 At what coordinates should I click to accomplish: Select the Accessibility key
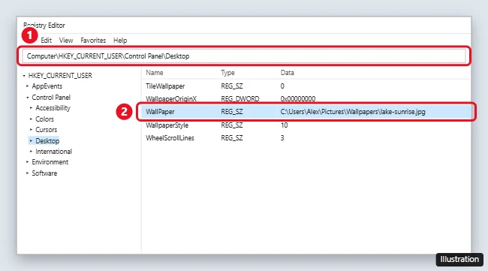point(53,108)
